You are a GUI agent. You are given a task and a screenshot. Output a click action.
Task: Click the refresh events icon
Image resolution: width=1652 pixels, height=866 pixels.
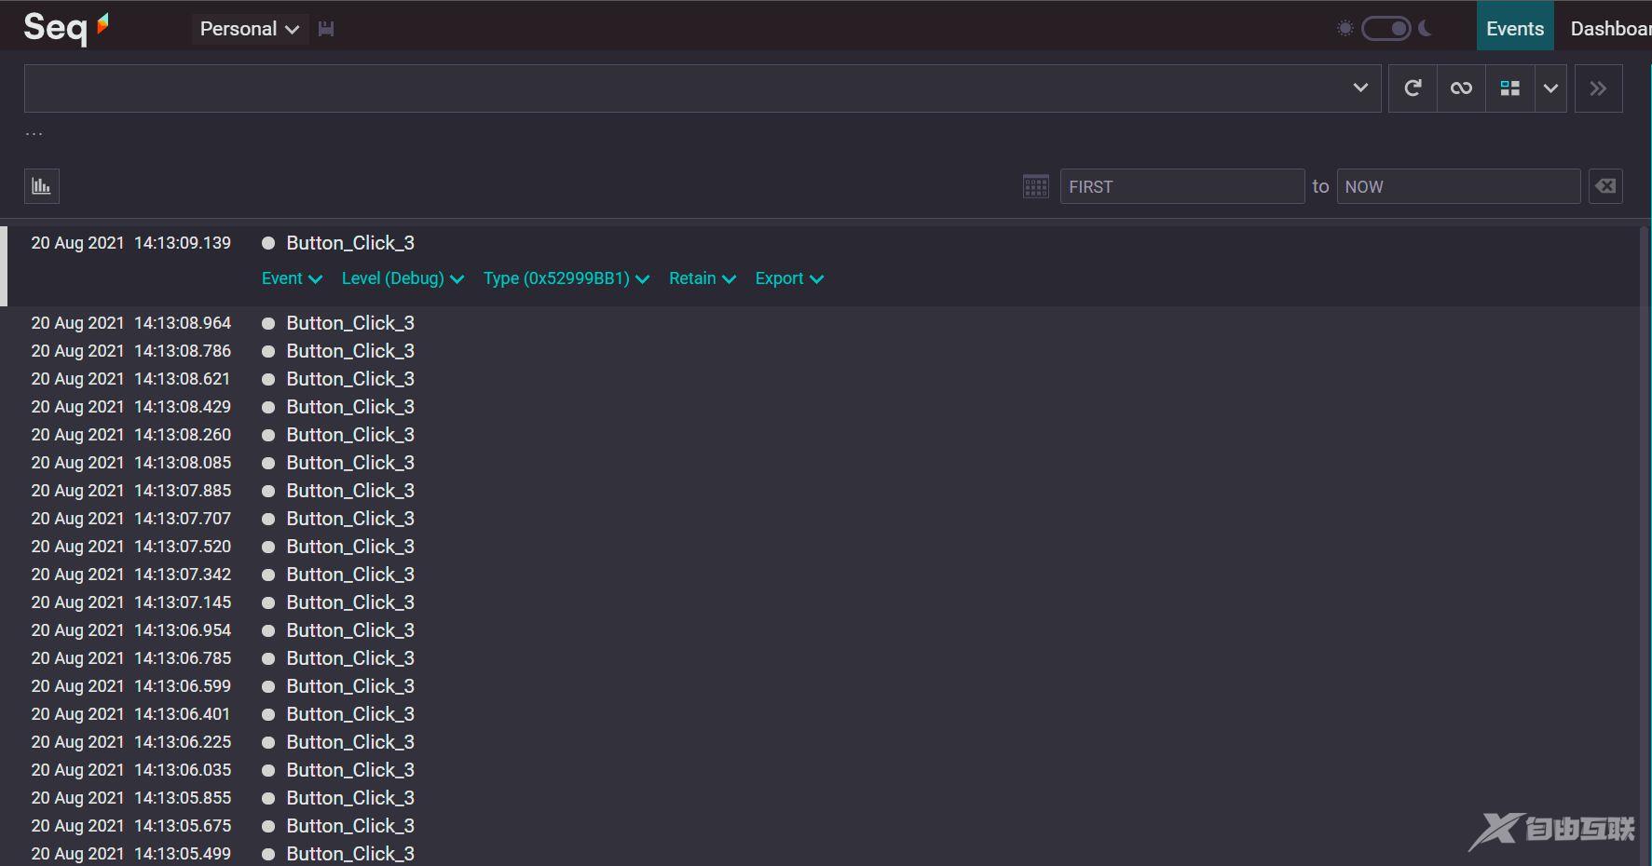tap(1413, 88)
